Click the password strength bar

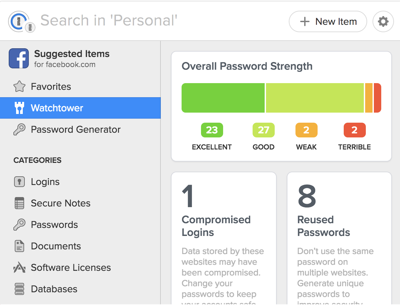[281, 98]
